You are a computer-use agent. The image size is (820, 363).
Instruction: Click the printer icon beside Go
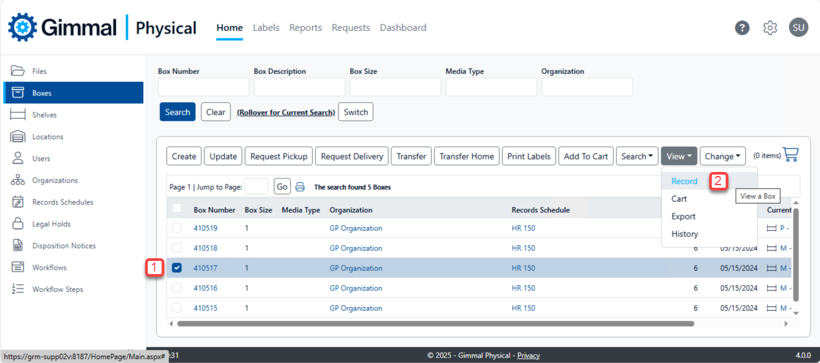click(x=300, y=187)
